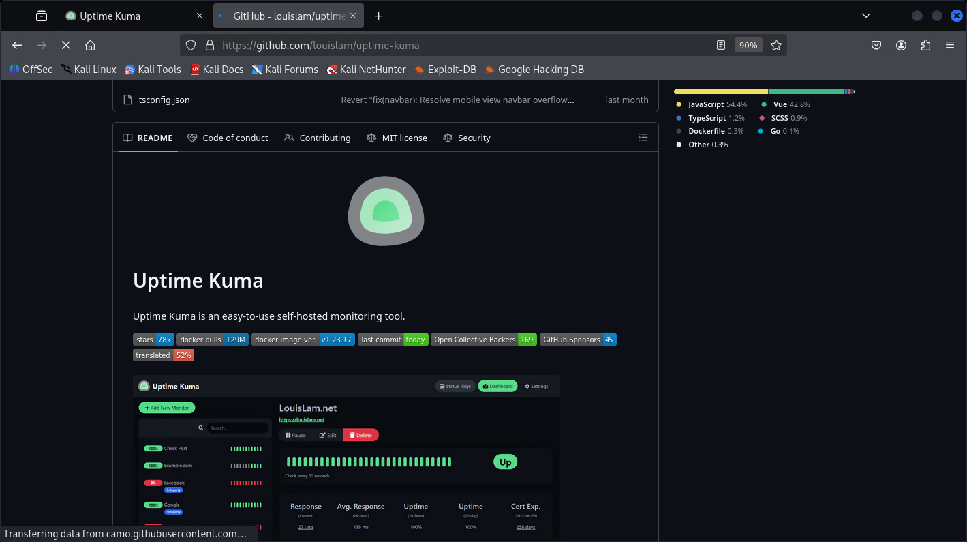Open the tsconfig.json file link
This screenshot has height=542, width=967.
(x=164, y=100)
